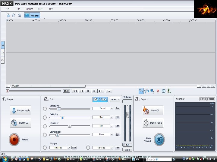The image size is (217, 162).
Task: Open the Edit menu
Action: coord(18,9)
